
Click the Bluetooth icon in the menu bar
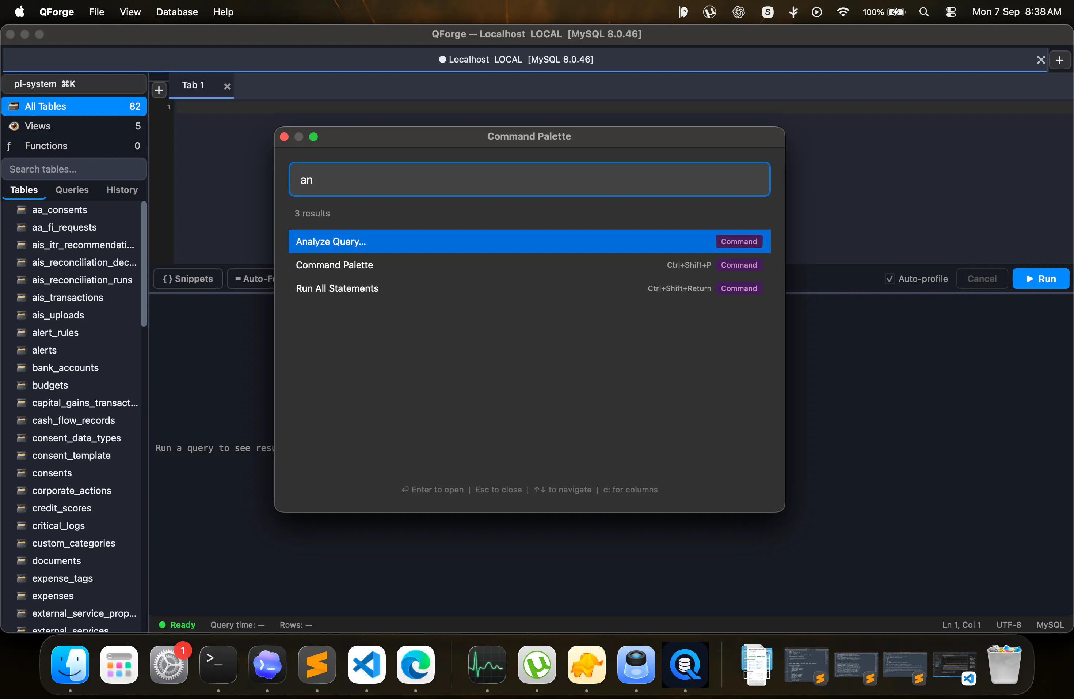[793, 12]
